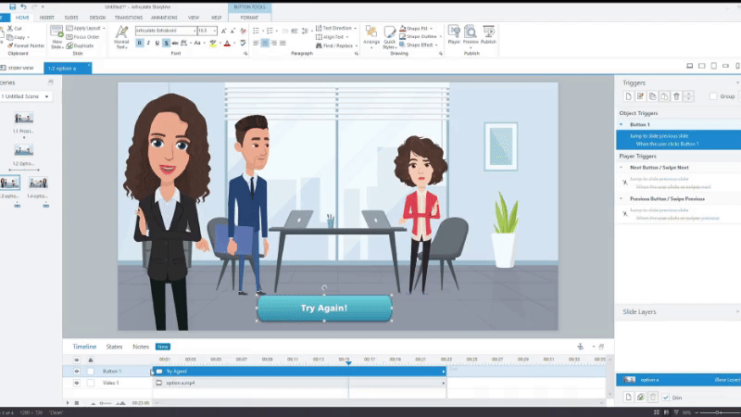Click the Publish icon
Screen dimensions: 741x417
488,34
